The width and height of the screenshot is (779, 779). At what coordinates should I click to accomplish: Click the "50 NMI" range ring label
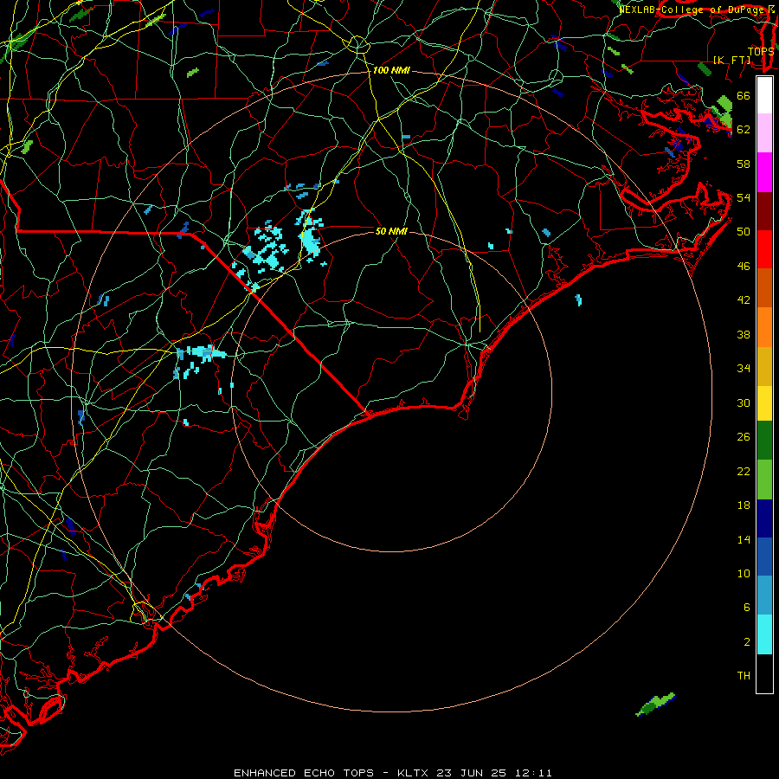[391, 231]
